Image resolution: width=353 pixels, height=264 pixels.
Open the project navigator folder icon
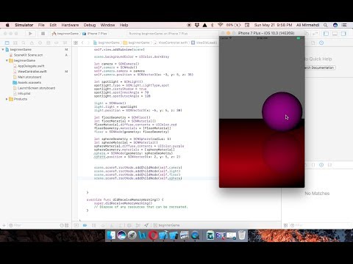7,43
